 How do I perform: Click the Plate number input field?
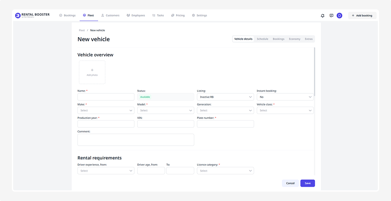(225, 124)
